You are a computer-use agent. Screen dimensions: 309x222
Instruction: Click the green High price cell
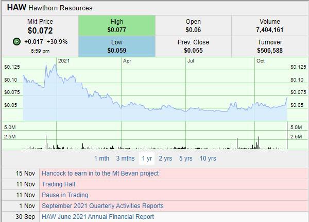[x=116, y=26]
